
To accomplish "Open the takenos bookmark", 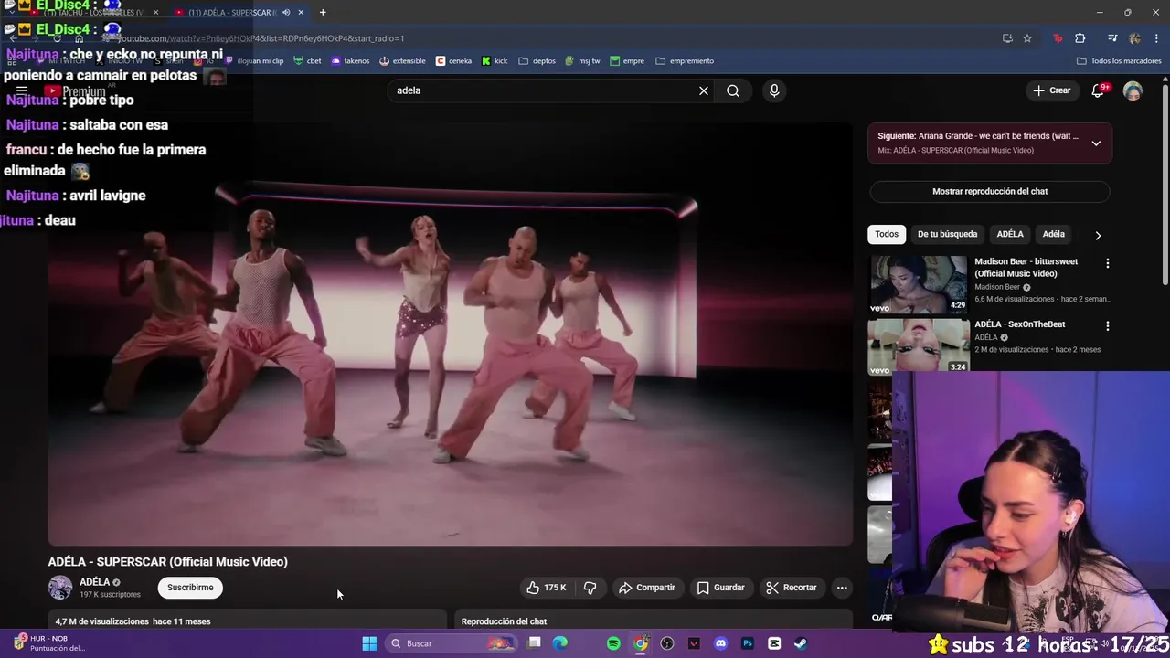I will (x=350, y=61).
